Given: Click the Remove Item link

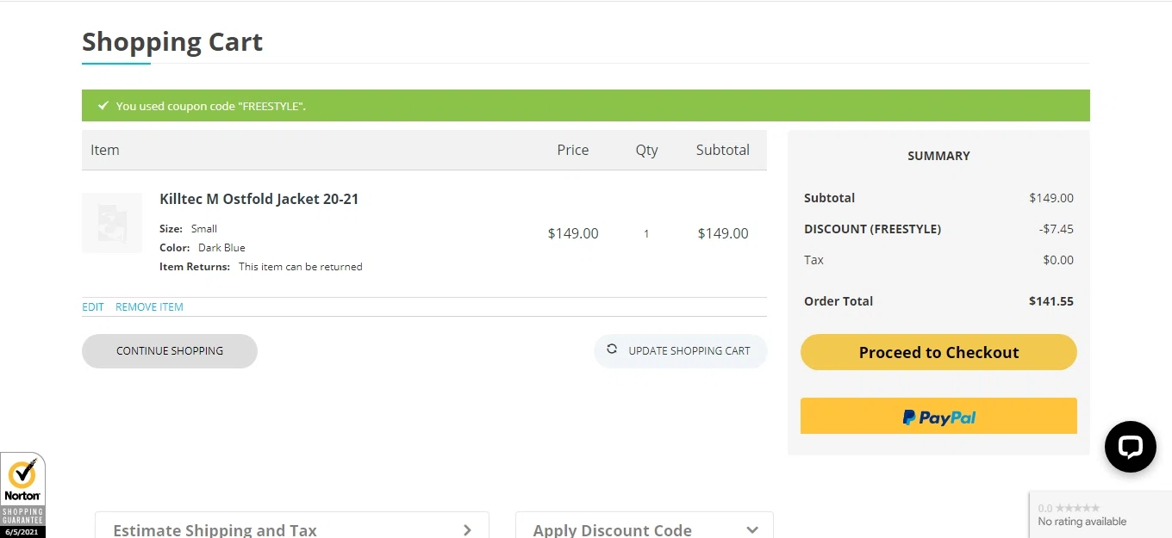Looking at the screenshot, I should click(x=149, y=307).
